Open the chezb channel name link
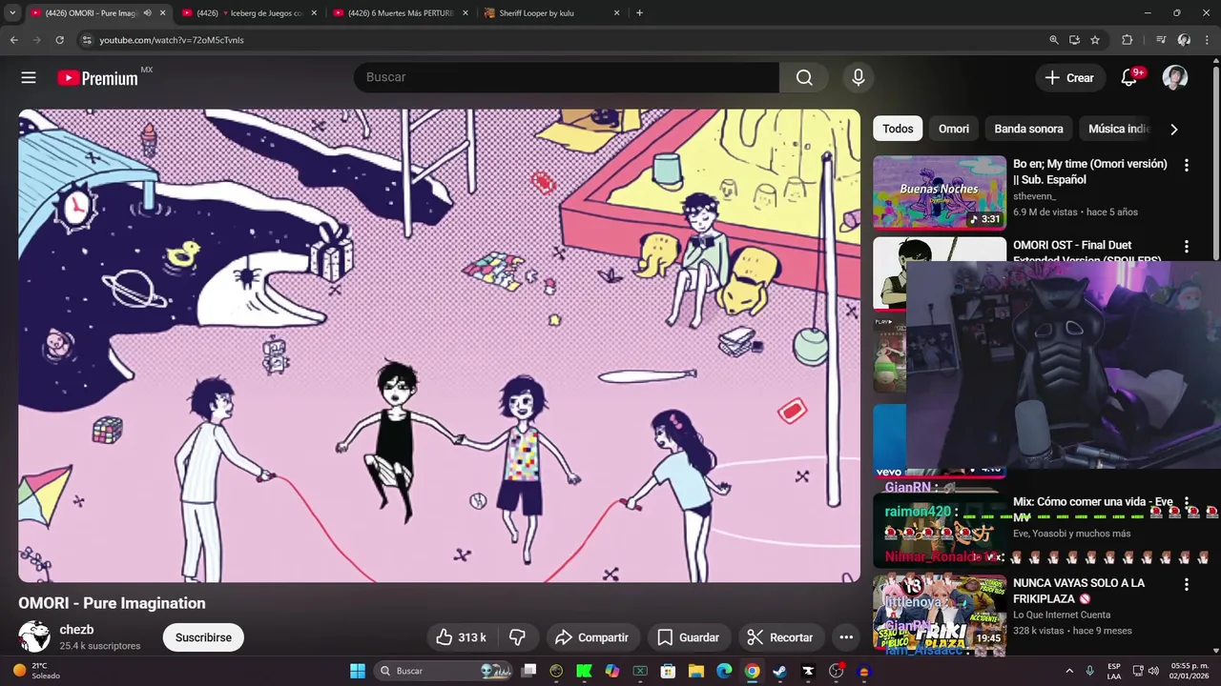The image size is (1221, 686). tap(76, 630)
